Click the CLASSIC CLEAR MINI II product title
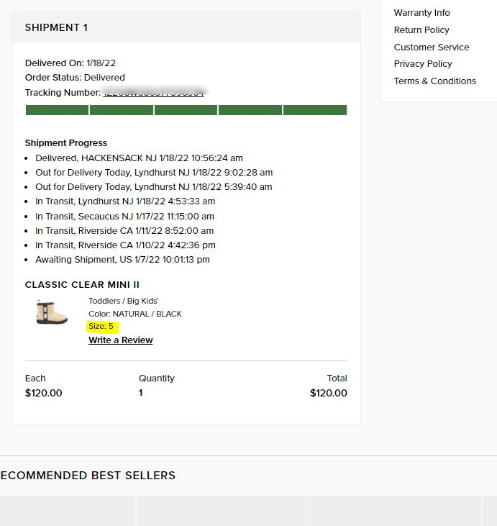 (82, 285)
